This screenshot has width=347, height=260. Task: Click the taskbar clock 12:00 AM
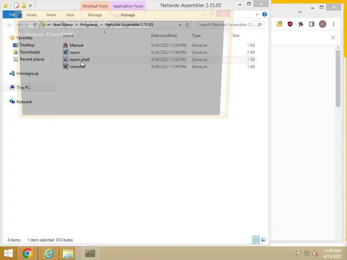click(332, 251)
